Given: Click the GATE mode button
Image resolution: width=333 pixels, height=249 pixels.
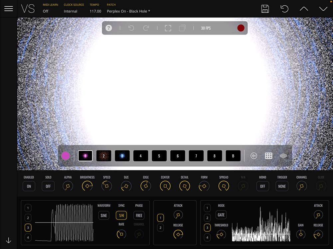Looking at the screenshot, I should 221,215.
